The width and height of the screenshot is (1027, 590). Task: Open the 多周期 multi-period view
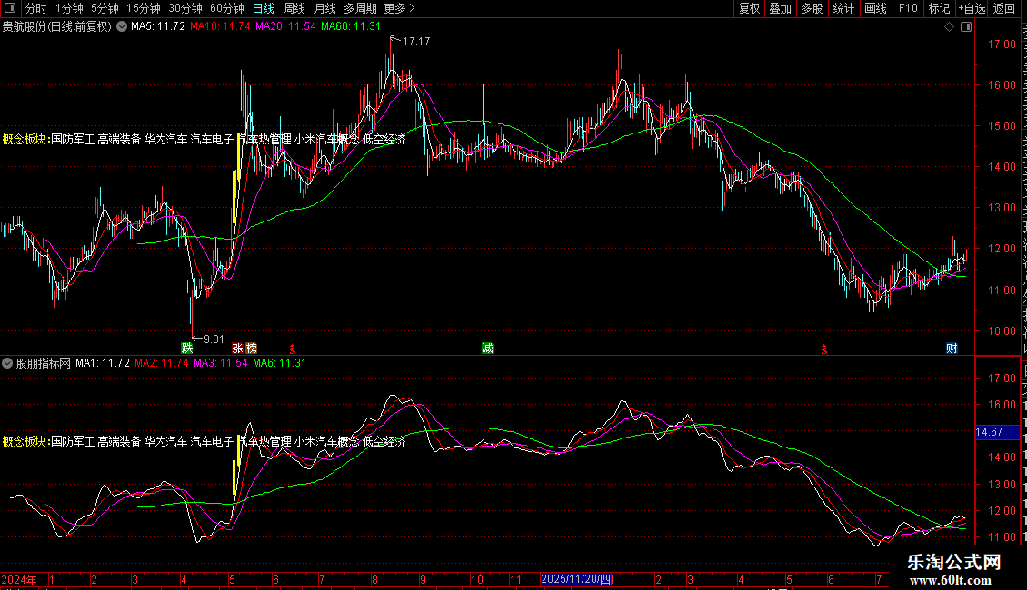[360, 8]
